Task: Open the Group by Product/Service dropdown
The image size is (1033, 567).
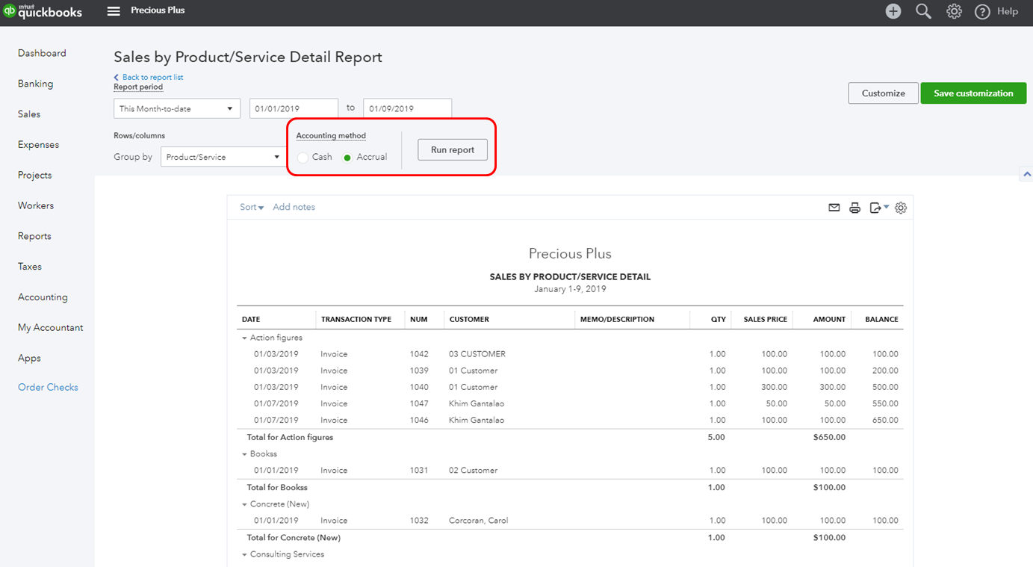Action: pos(222,157)
